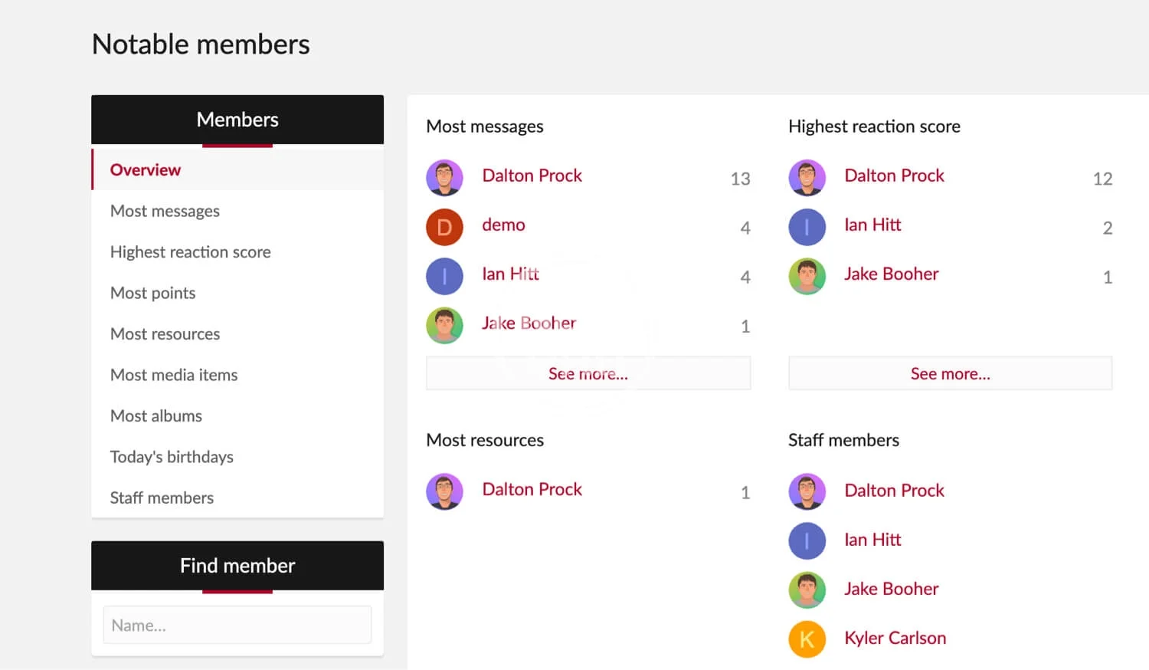Click Jake Booher's avatar under Highest reaction score
Viewport: 1149px width, 670px height.
pos(807,276)
